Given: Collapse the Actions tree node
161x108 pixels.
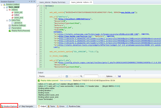Looking at the screenshot, I should tap(7, 10).
